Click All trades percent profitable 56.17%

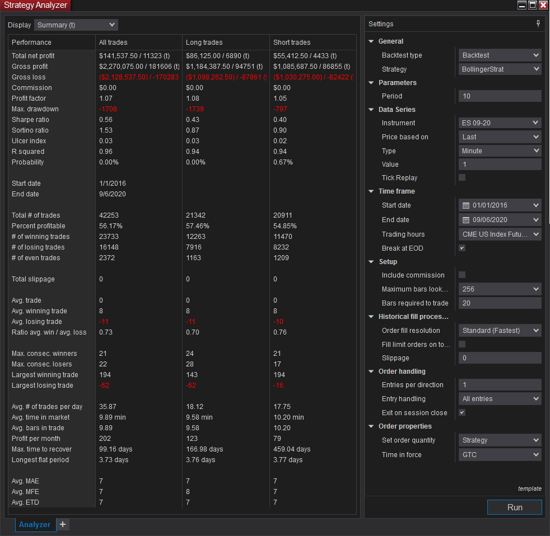coord(110,226)
